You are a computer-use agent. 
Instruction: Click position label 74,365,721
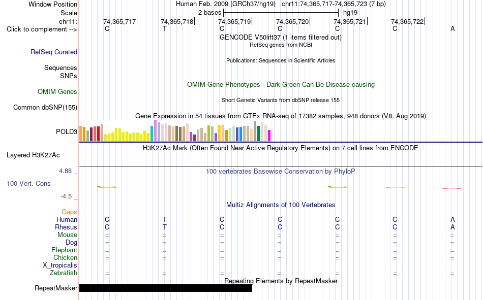tap(350, 21)
